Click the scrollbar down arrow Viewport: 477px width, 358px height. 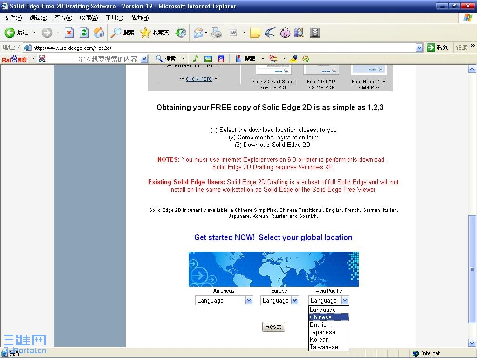click(x=472, y=343)
